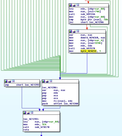Click node color icon on loc_4C1286 block
122x136 pixels.
(43, 81)
